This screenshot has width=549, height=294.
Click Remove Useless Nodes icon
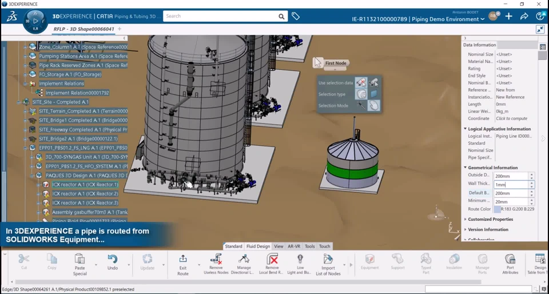tap(216, 259)
